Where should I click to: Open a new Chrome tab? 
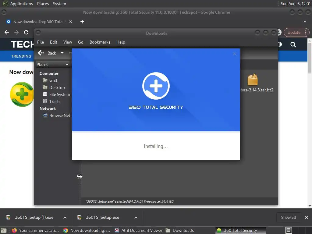coord(82,22)
